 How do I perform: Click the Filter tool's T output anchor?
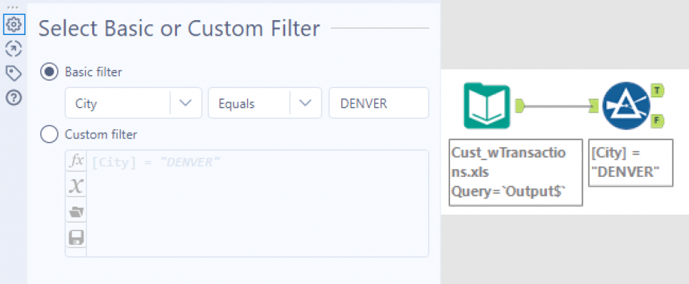point(657,90)
